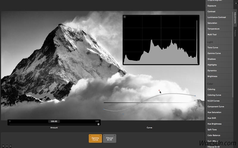238x148 pixels.
Task: Open the dropdown arrow in bottom-left corner
Action: pos(3,146)
